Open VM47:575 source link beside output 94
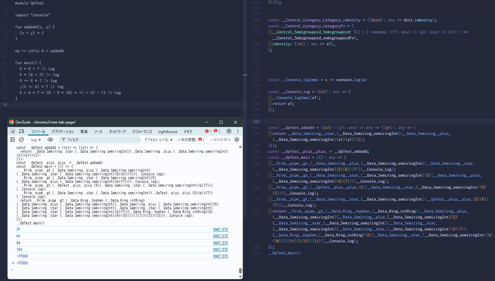Image resolution: width=495 pixels, height=281 pixels. tap(220, 243)
